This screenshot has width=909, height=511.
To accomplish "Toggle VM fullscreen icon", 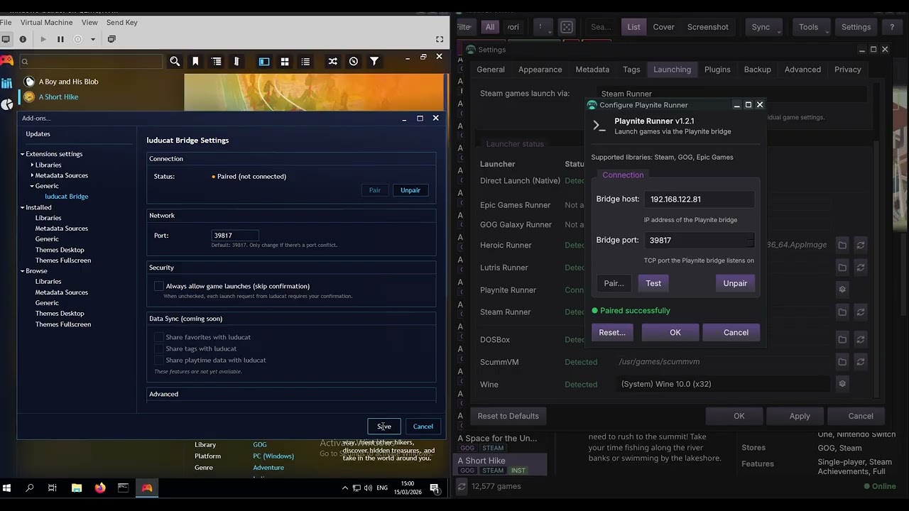I will pyautogui.click(x=440, y=39).
